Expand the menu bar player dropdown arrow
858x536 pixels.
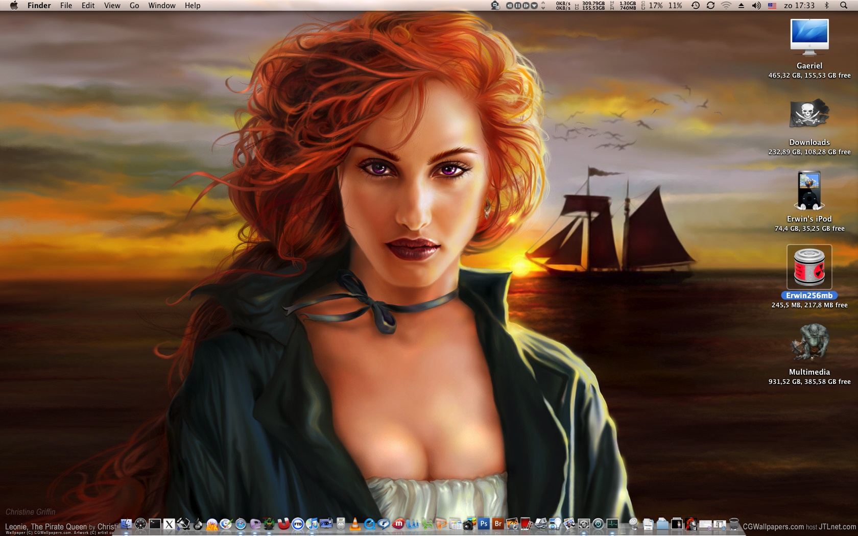[534, 6]
